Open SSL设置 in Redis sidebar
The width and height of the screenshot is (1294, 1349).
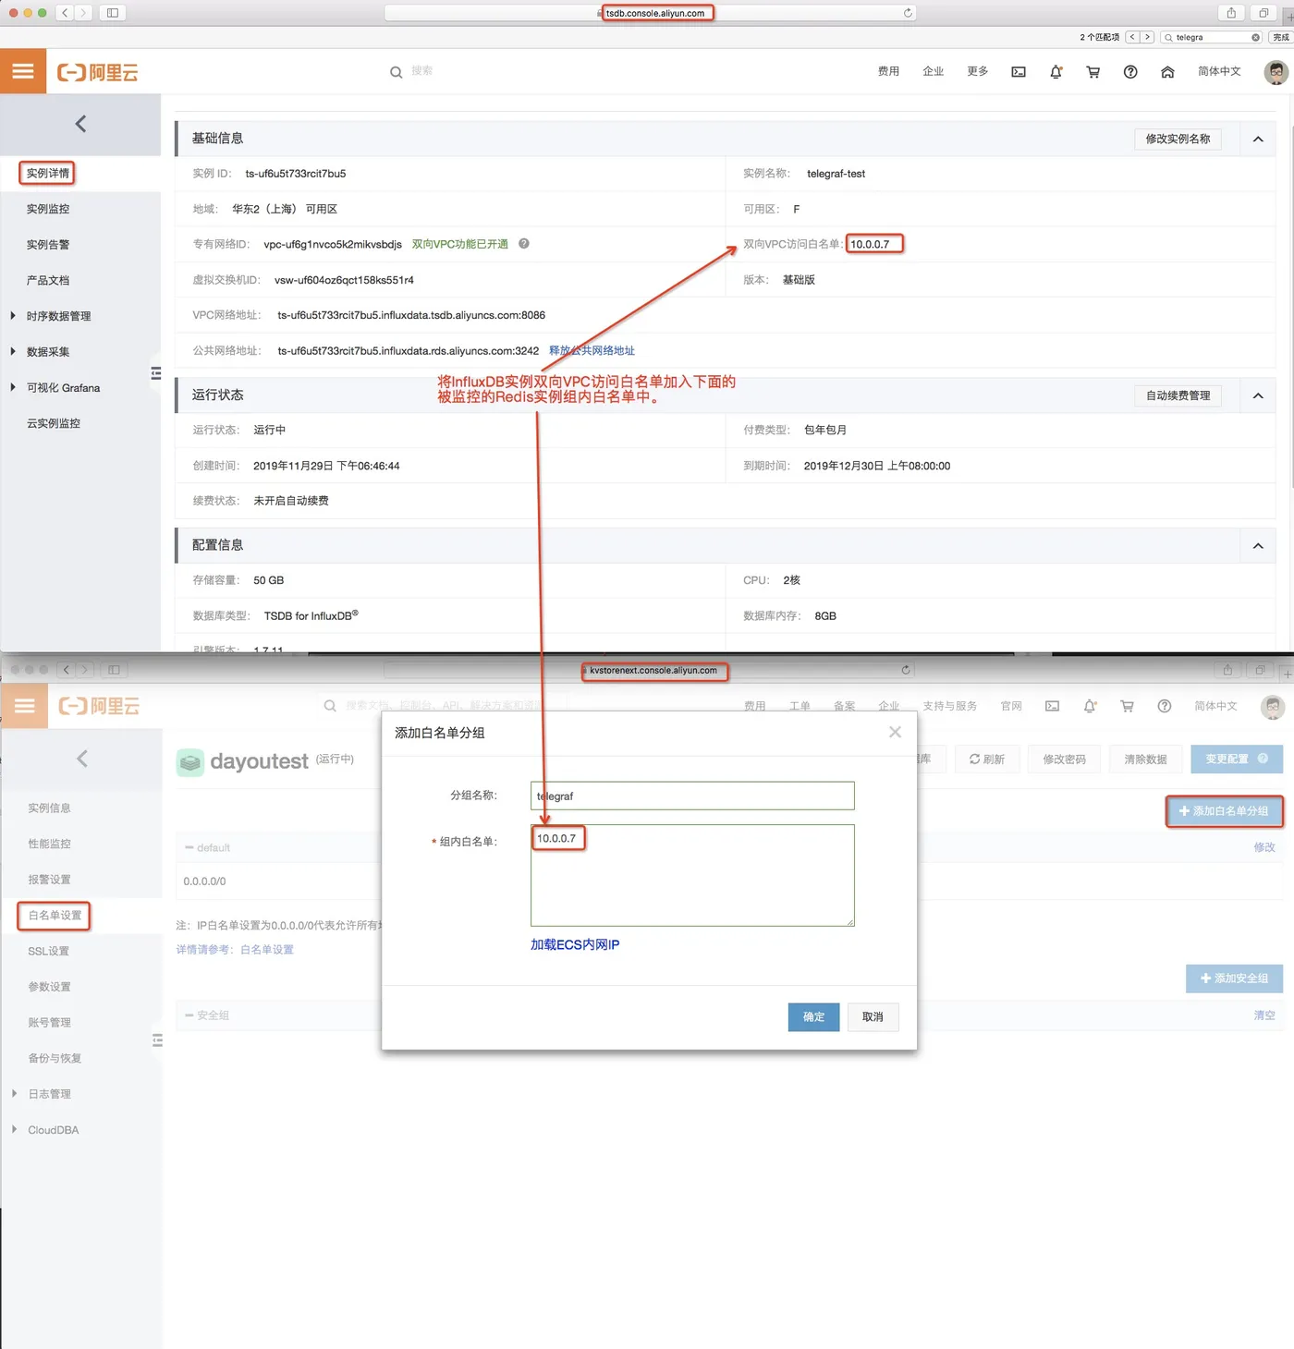tap(48, 951)
